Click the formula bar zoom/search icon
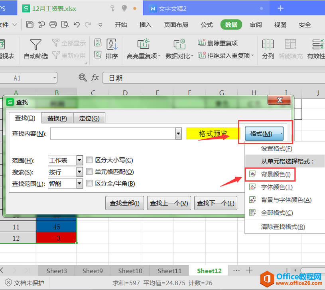The height and width of the screenshot is (290, 325). (x=83, y=78)
